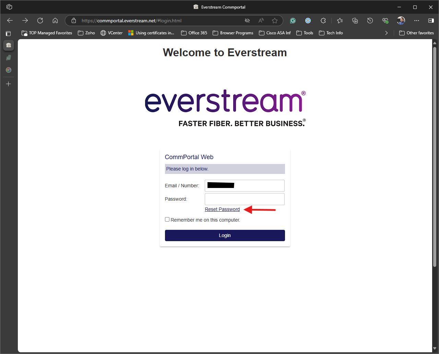Screen dimensions: 439x354
Task: View site information lock icon
Action: [x=73, y=21]
